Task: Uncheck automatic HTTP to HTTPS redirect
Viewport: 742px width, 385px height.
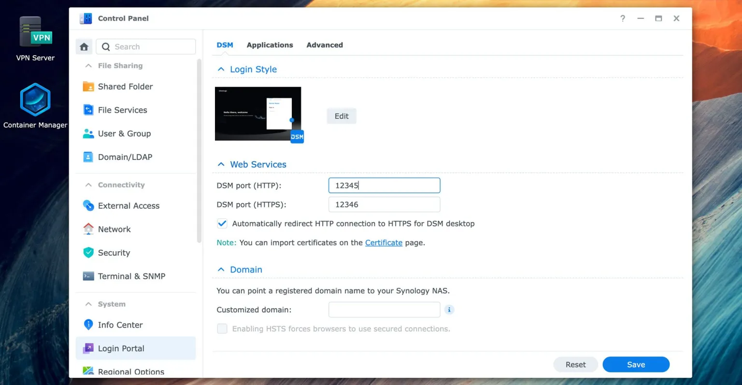Action: point(222,223)
